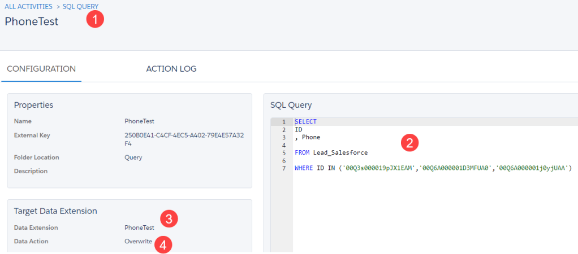Click the ', Phone' line in query
This screenshot has width=578, height=254.
[308, 137]
